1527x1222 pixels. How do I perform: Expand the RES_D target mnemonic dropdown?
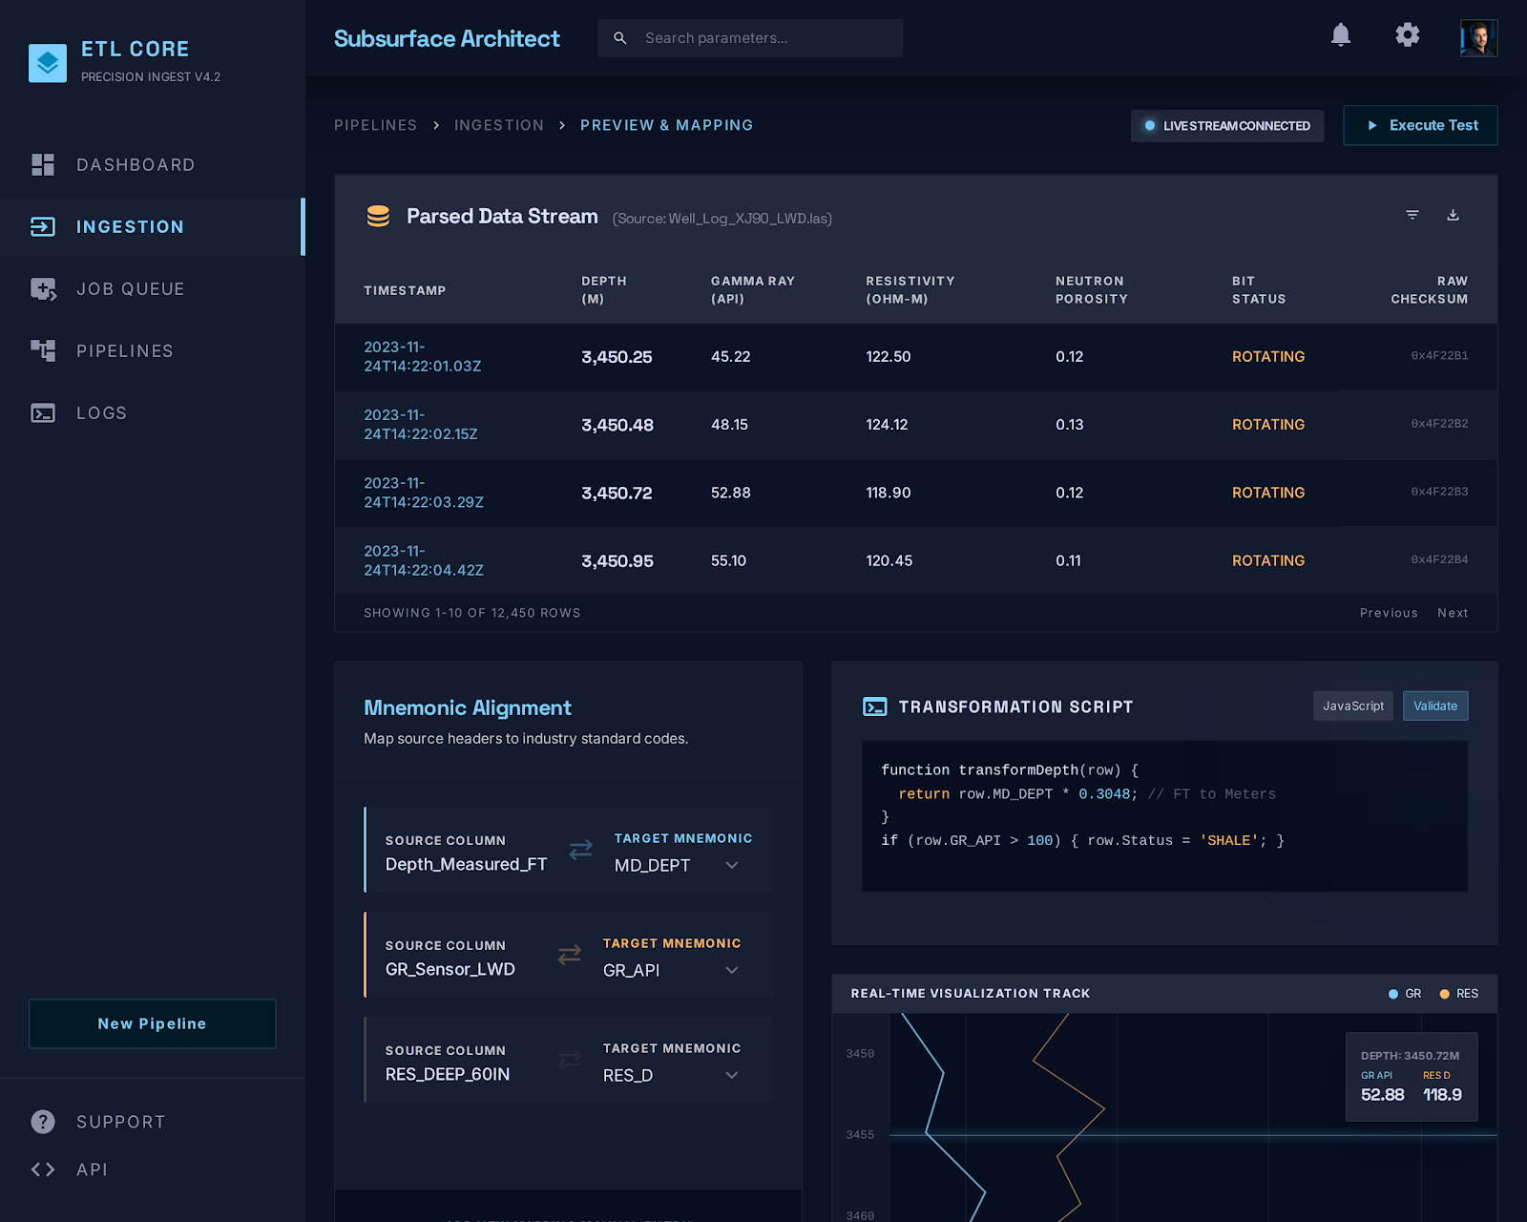731,1075
